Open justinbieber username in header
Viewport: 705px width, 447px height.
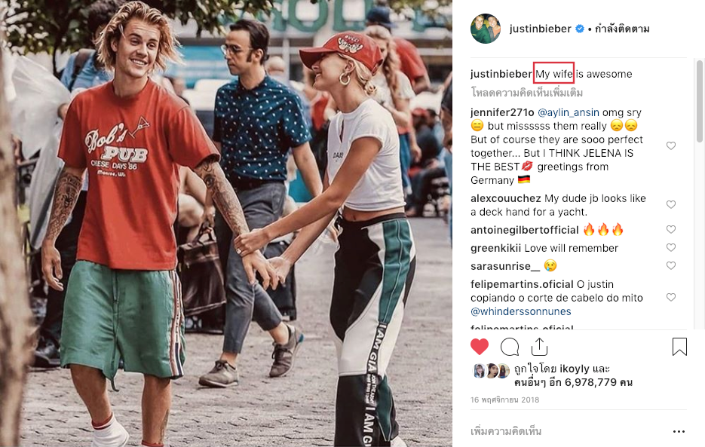pos(540,29)
